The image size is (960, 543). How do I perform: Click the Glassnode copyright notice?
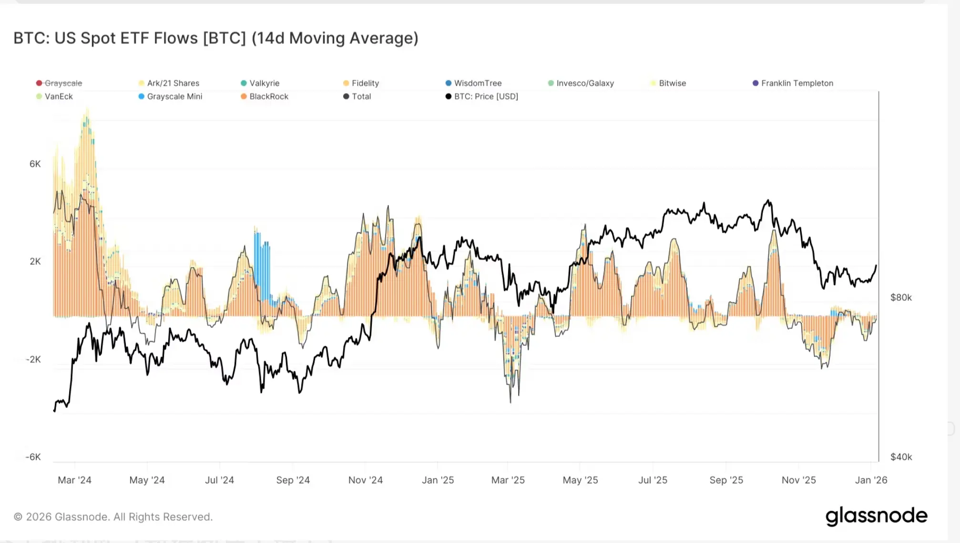(113, 517)
